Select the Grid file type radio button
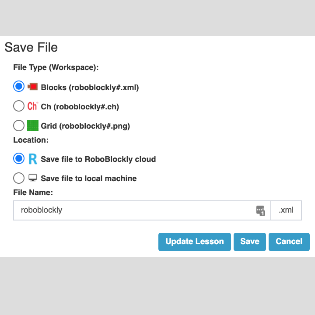 click(19, 126)
